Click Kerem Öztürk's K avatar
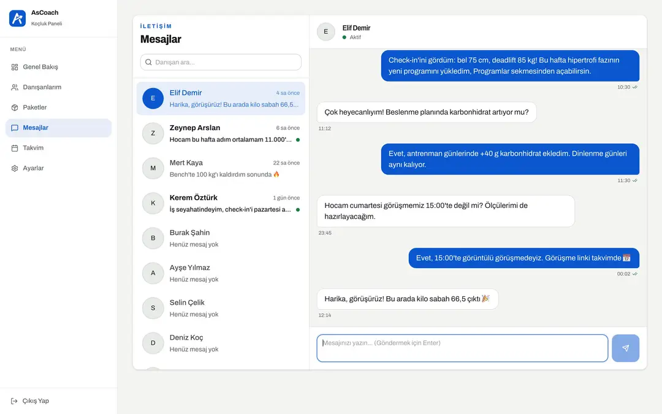662x414 pixels. pyautogui.click(x=153, y=203)
